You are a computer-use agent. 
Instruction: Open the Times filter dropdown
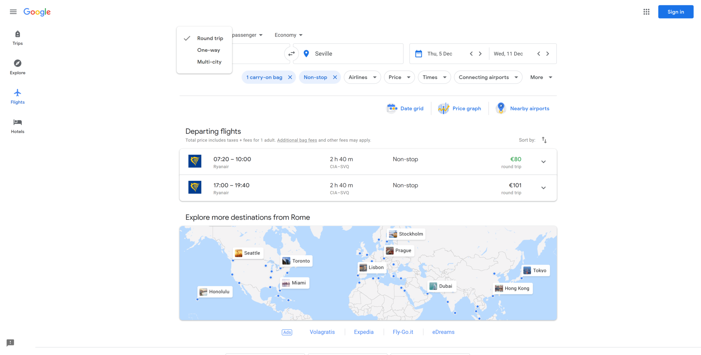point(434,77)
